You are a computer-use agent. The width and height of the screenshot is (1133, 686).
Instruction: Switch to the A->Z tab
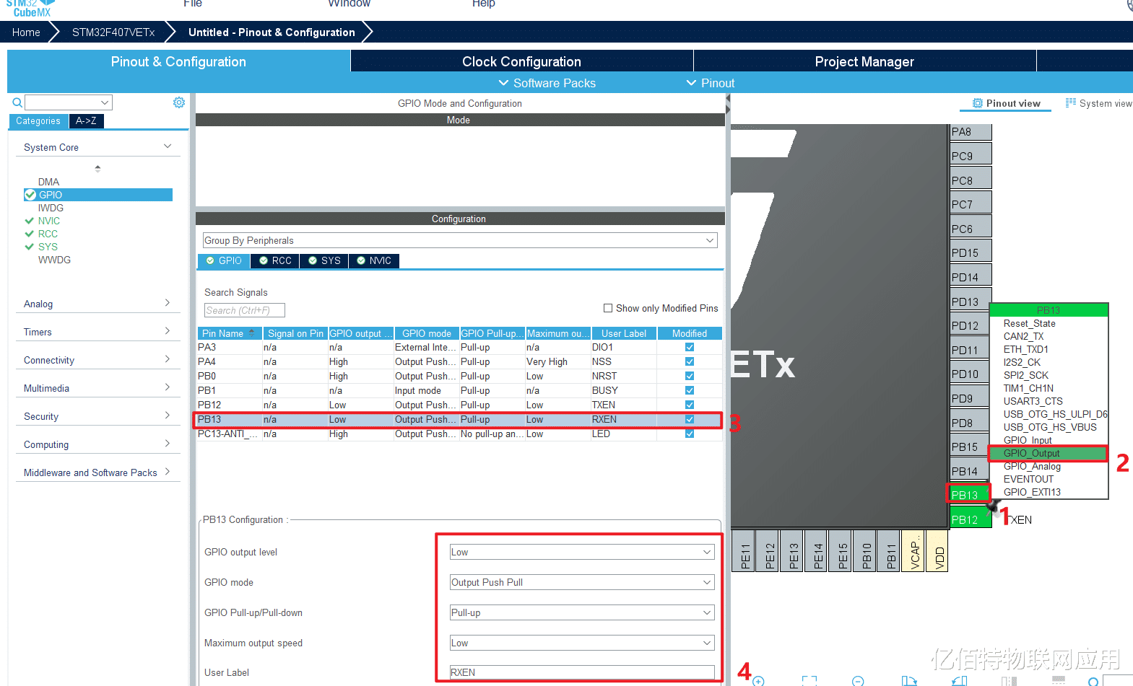[86, 121]
